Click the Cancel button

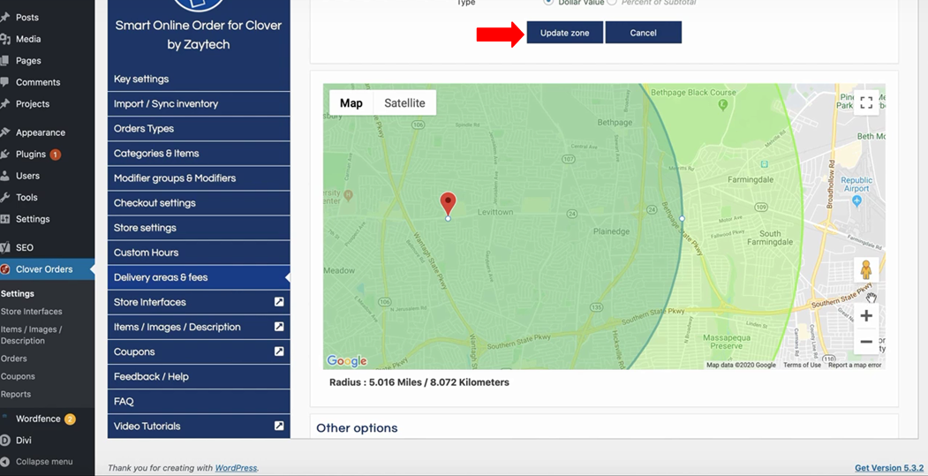[x=644, y=33]
